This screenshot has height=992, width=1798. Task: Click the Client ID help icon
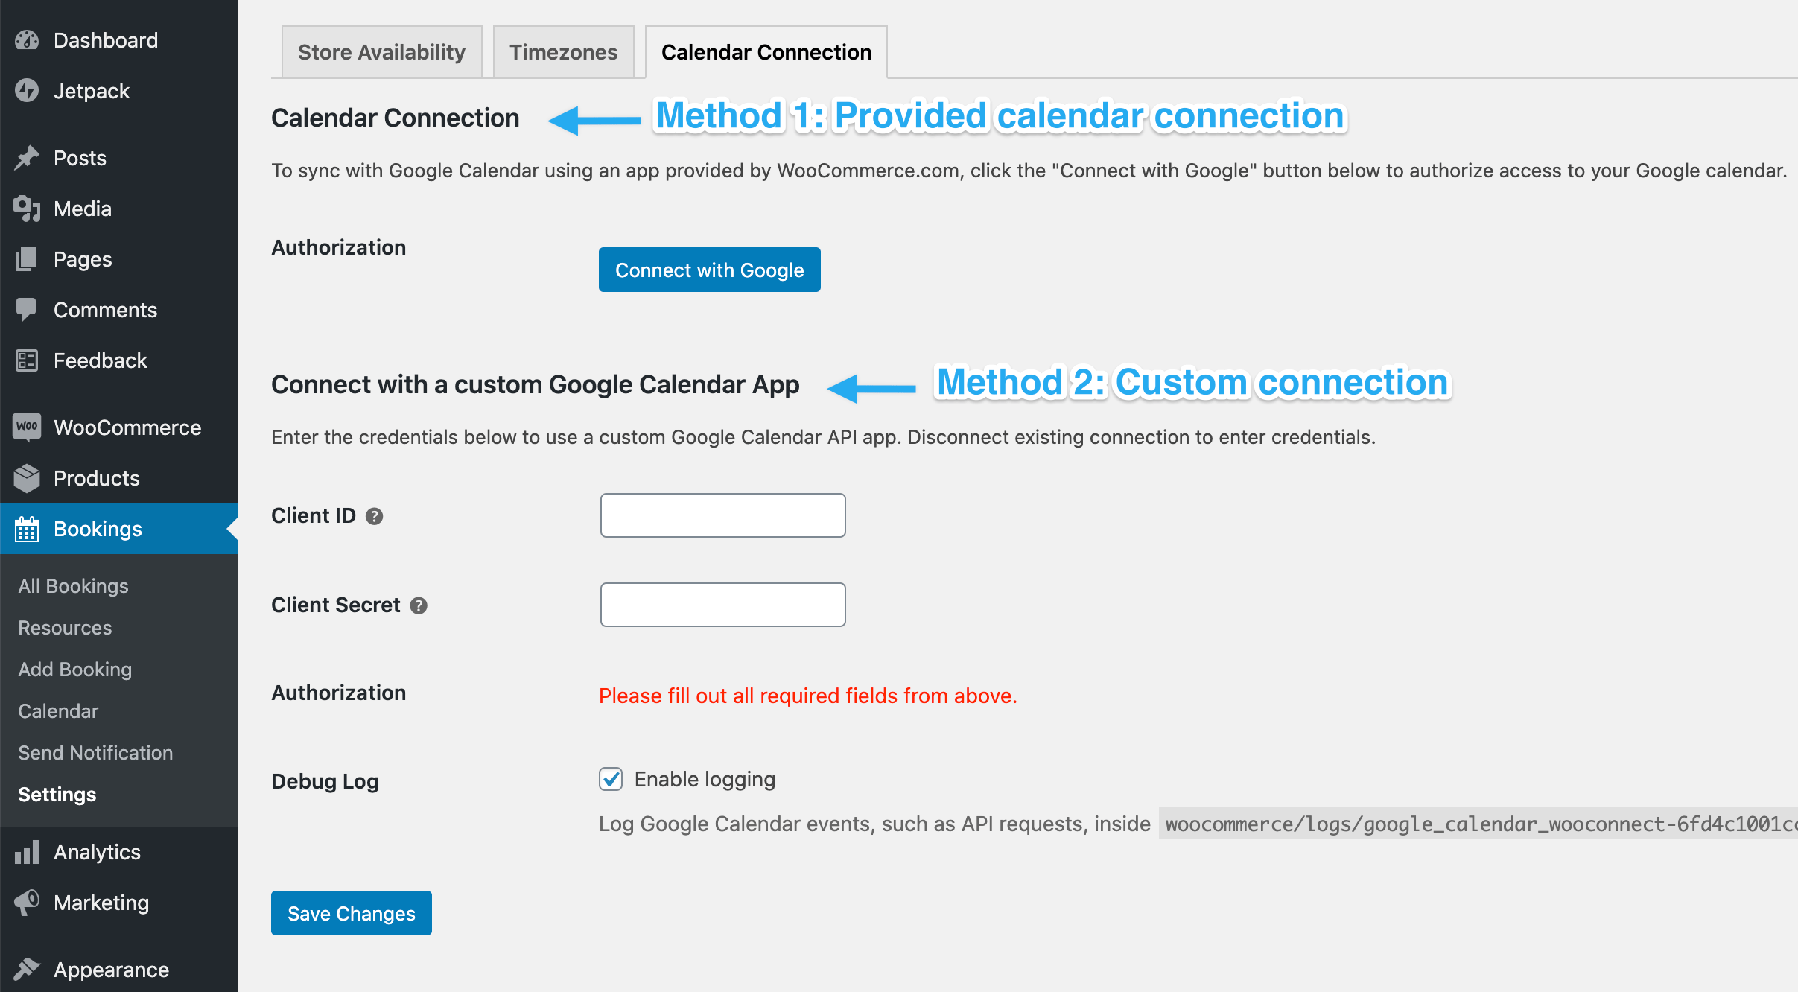click(x=375, y=515)
